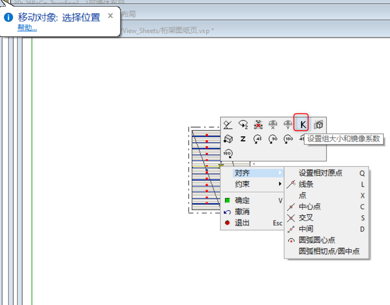
Task: Select 点 alignment option
Action: (326, 196)
